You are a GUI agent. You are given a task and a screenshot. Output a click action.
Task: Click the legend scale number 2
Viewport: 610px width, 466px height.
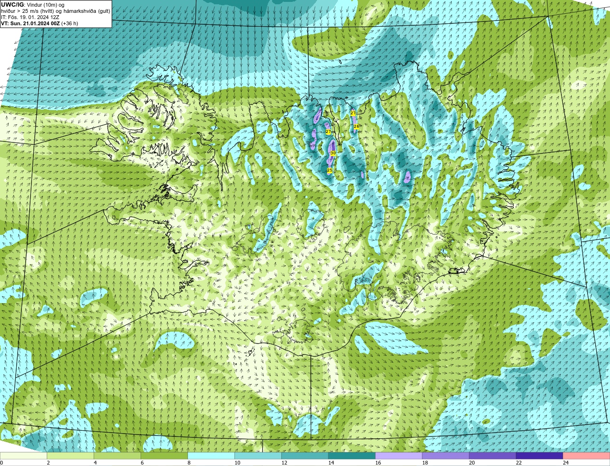48,463
